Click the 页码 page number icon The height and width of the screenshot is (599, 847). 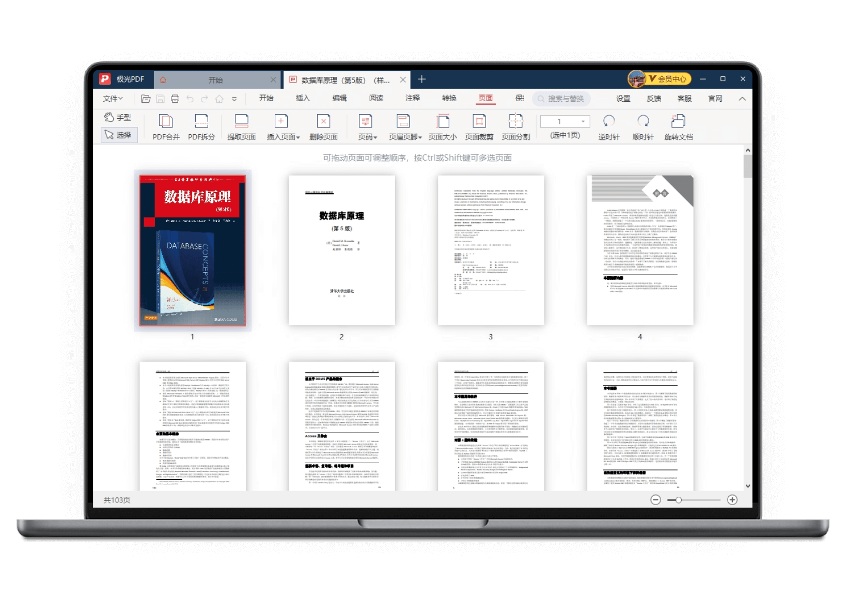click(x=365, y=121)
